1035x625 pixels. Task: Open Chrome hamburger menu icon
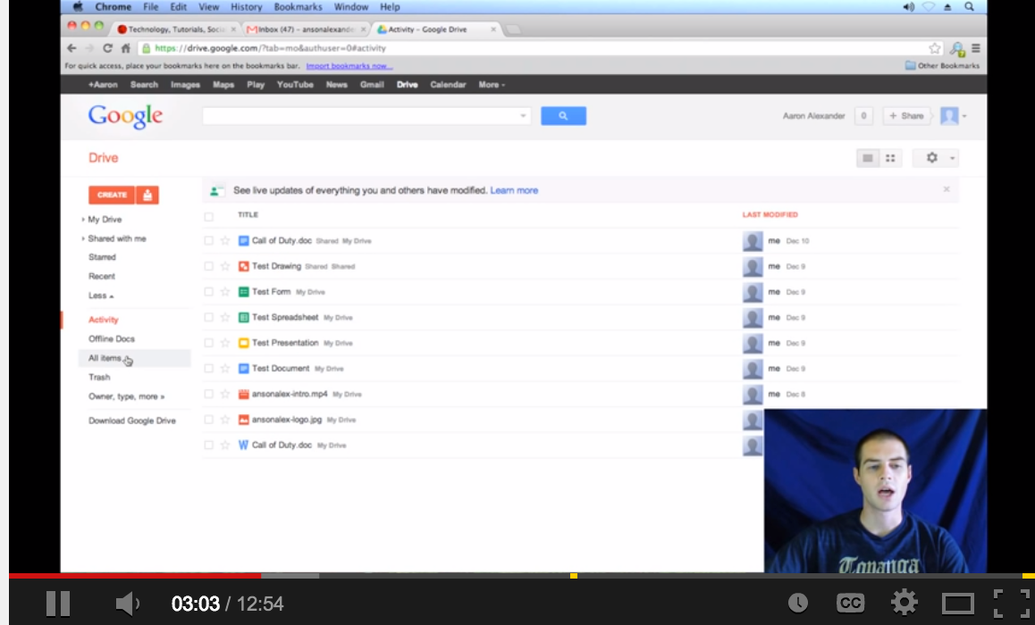point(976,48)
